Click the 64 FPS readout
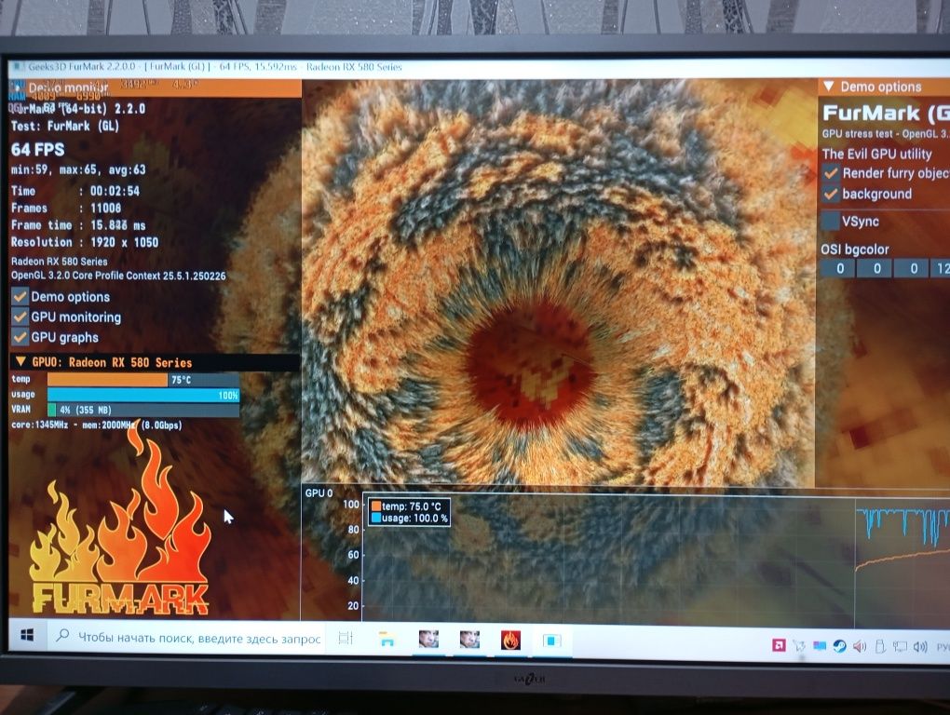 point(37,150)
